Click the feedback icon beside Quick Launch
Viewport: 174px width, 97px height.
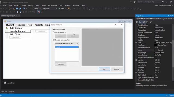point(135,2)
